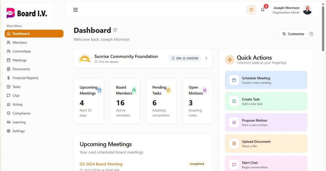
Task: Click the Upload Document file icon
Action: 234,144
